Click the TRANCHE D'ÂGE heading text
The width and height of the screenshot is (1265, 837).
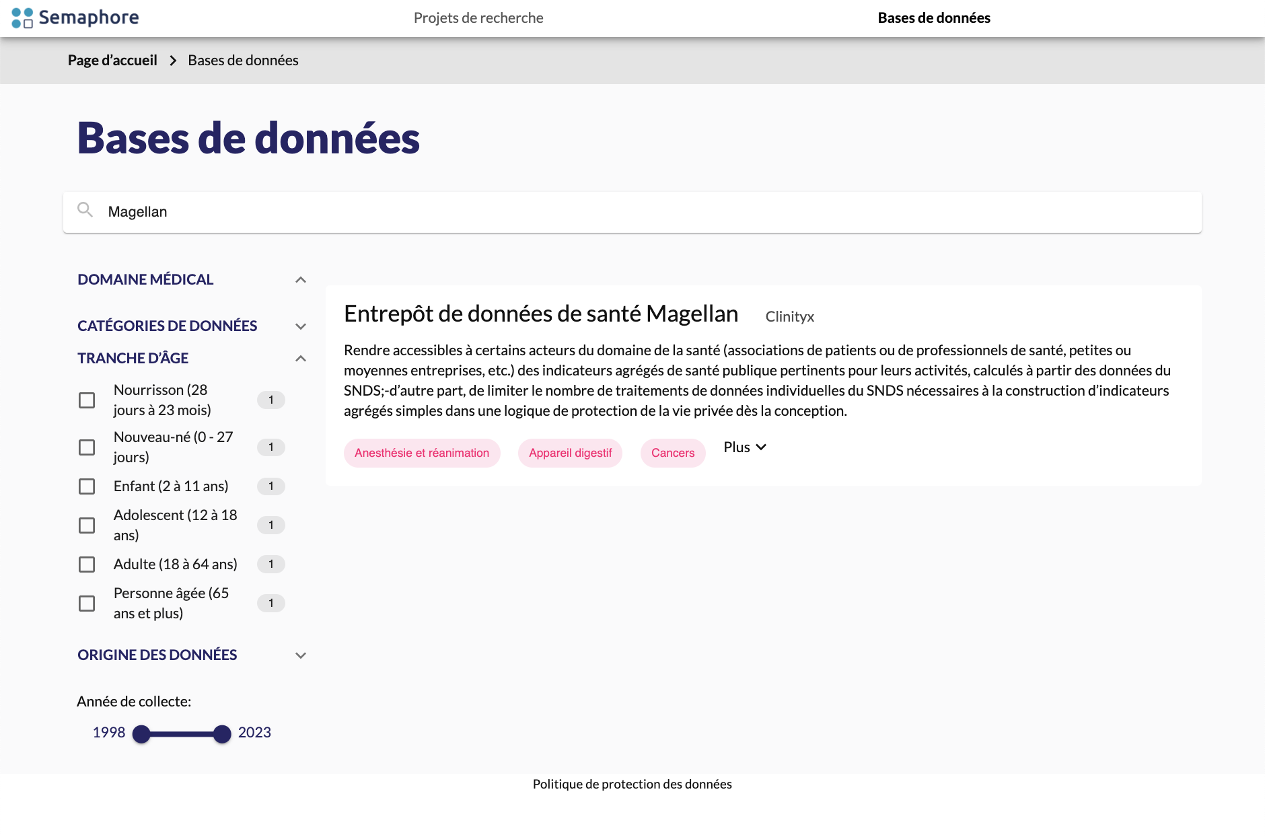click(133, 359)
